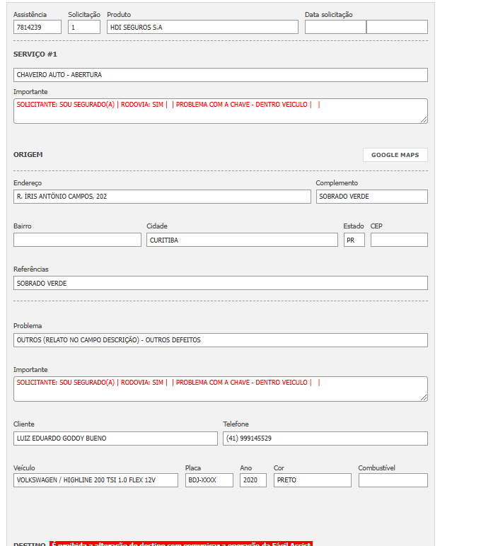The height and width of the screenshot is (546, 481).
Task: Focus the Referências field
Action: pos(220,283)
